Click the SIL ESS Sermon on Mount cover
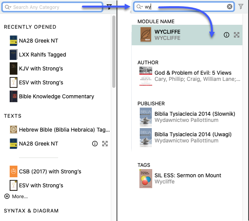 (146, 178)
